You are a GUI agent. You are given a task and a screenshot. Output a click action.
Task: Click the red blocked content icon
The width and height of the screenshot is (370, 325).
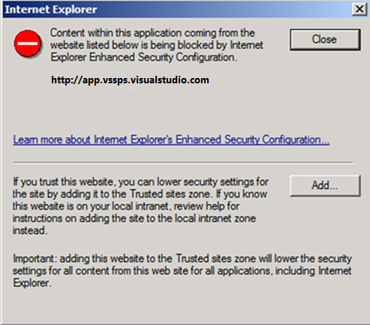click(28, 44)
